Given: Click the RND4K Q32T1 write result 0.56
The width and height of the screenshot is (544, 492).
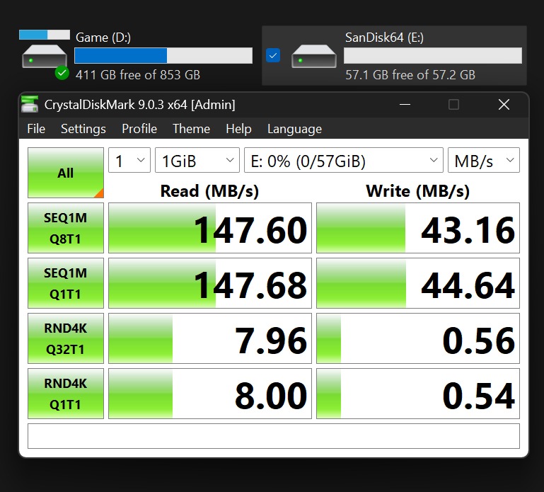Looking at the screenshot, I should point(418,338).
